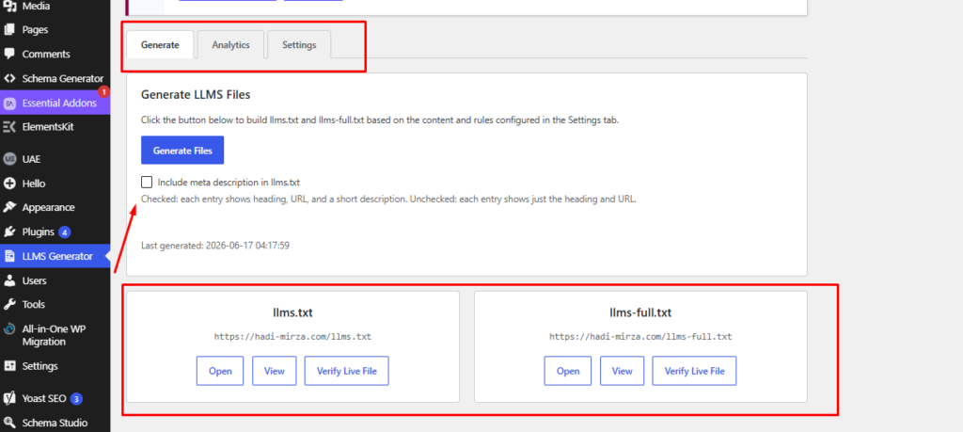963x432 pixels.
Task: Click the https://hadi-mirza.com/llms-full.txt URL text
Action: point(640,337)
